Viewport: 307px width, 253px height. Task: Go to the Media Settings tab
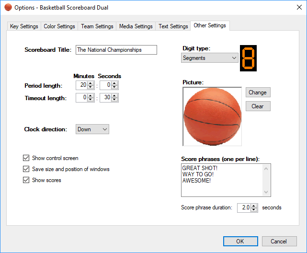136,26
